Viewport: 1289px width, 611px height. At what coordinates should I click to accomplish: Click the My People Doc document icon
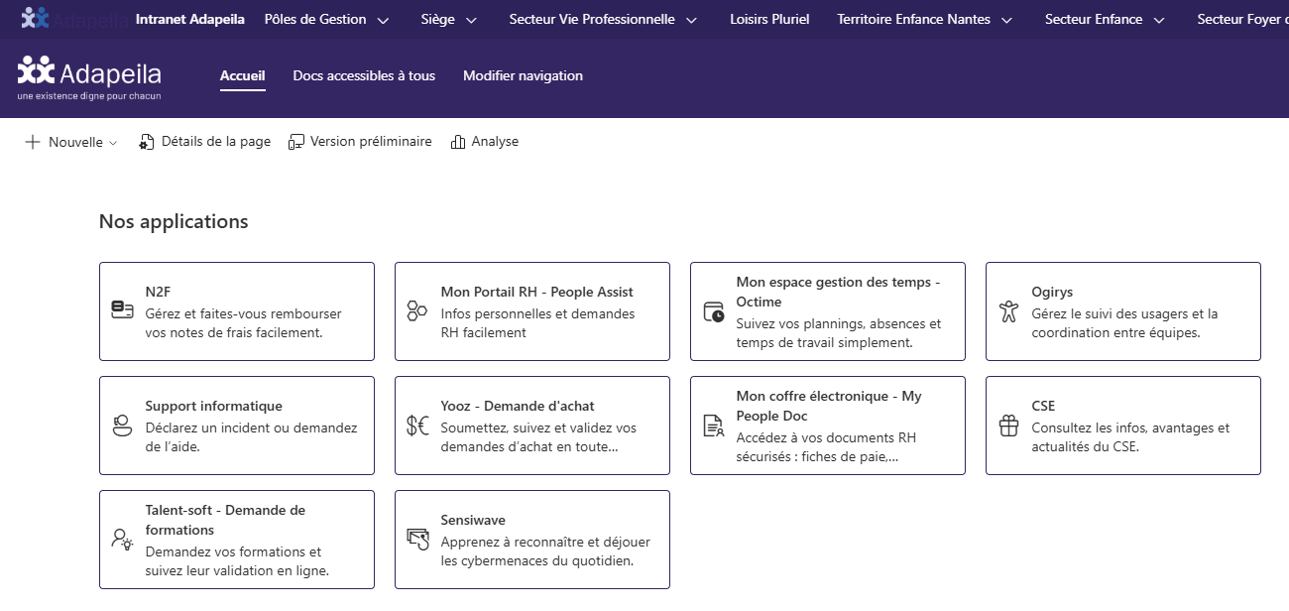[713, 426]
